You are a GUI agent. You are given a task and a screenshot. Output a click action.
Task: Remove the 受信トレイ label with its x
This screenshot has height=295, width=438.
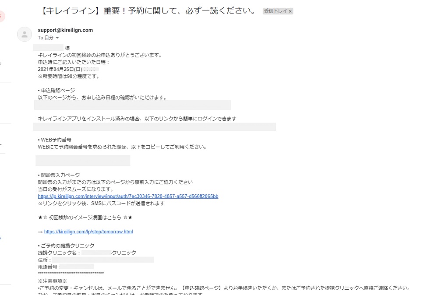[x=290, y=11]
